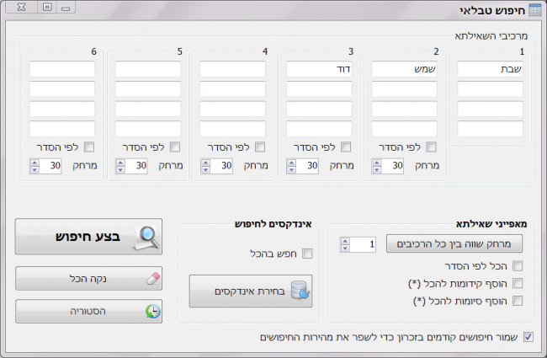547x358 pixels.
Task: Toggle לפי הסדר checkbox in component 2
Action: pyautogui.click(x=431, y=147)
